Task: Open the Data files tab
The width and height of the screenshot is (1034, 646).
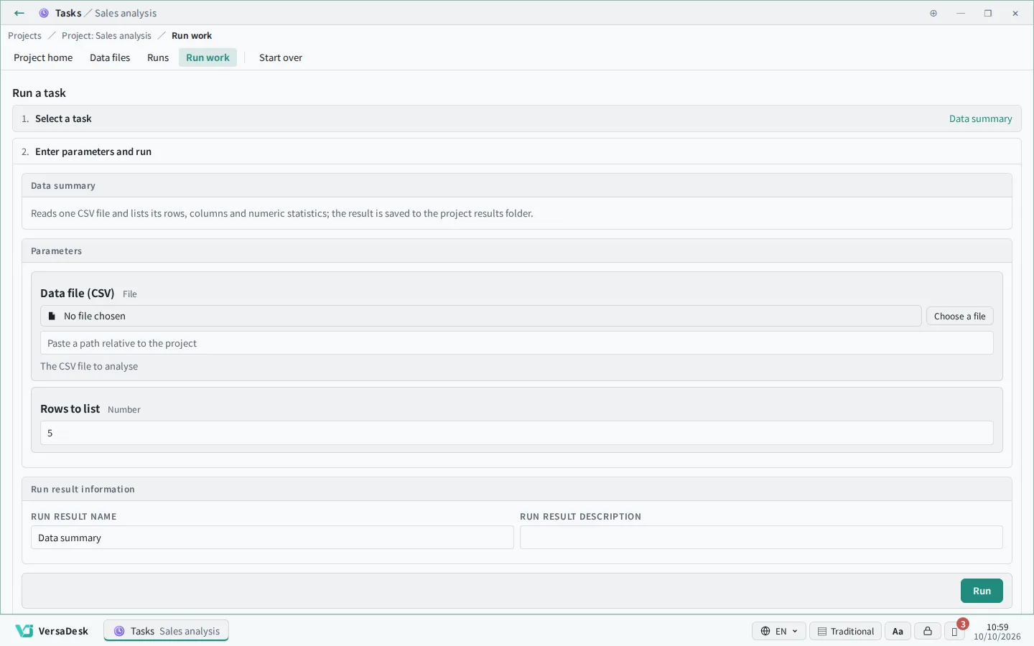Action: (x=110, y=57)
